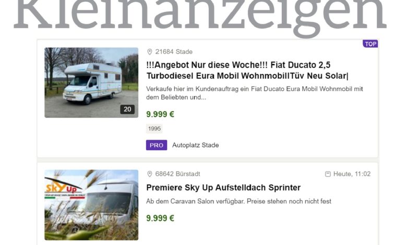Click the Verkaufe hier im Kundenauftrag description
Viewport: 407px width, 245px height.
[x=255, y=93]
